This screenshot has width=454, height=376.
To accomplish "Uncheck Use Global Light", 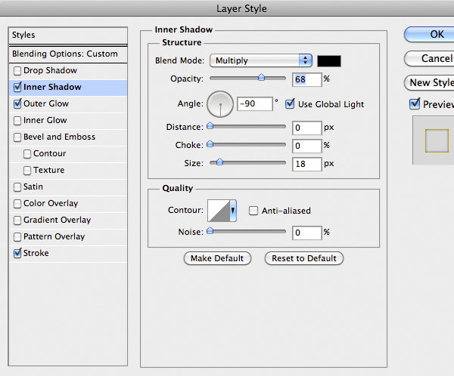I will tap(290, 104).
